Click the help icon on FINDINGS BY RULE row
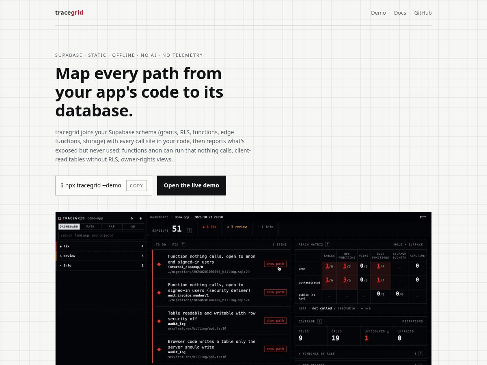Image resolution: width=487 pixels, height=365 pixels. pos(421,354)
